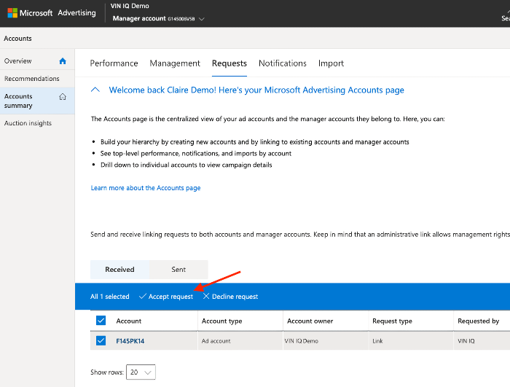The width and height of the screenshot is (510, 387).
Task: Switch to the Management tab
Action: point(175,63)
